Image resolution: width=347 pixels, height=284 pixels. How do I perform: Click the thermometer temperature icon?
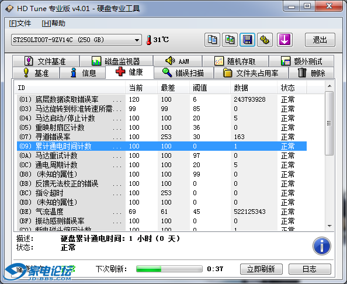pyautogui.click(x=149, y=40)
